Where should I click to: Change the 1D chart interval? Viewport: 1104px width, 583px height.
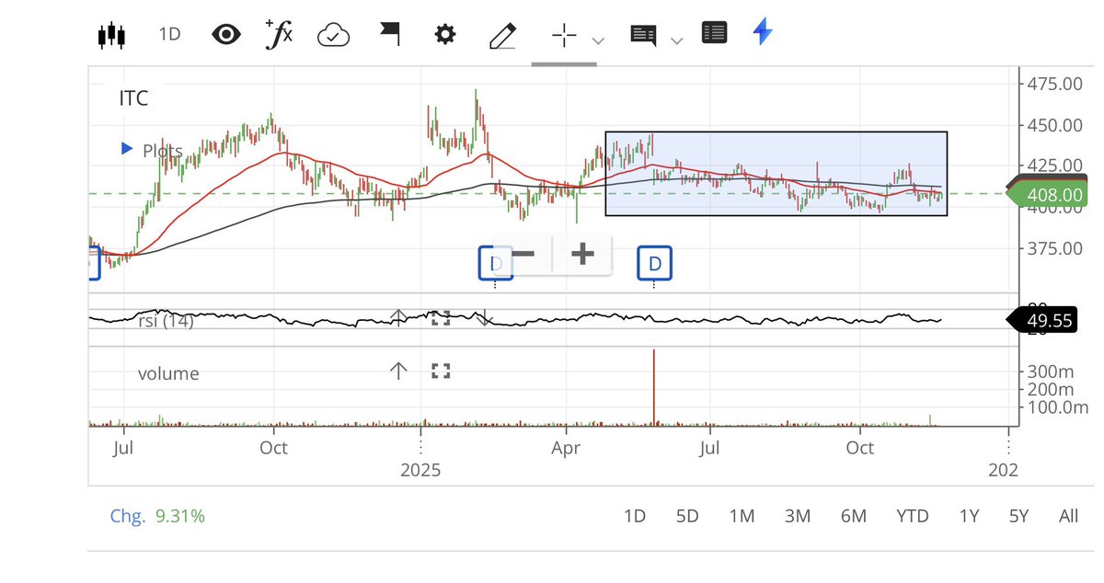(169, 35)
